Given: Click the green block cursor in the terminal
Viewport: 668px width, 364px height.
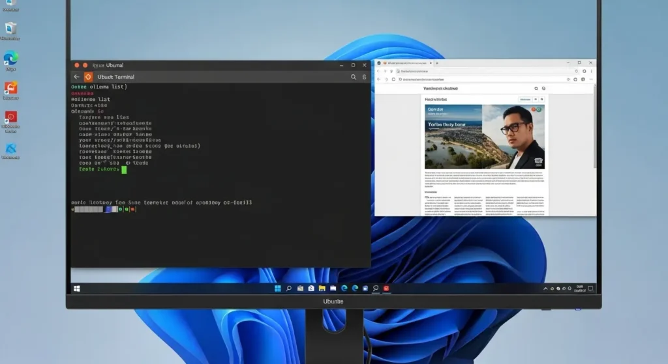Looking at the screenshot, I should pyautogui.click(x=124, y=170).
